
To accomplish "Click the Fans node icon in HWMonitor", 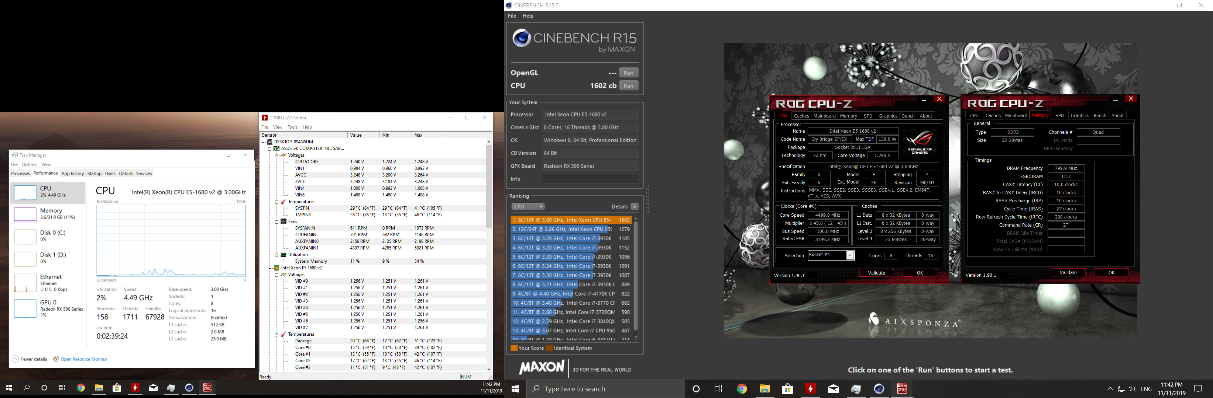I will coord(284,221).
